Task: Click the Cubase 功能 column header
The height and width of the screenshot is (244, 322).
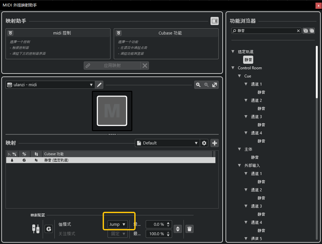Action: point(127,154)
